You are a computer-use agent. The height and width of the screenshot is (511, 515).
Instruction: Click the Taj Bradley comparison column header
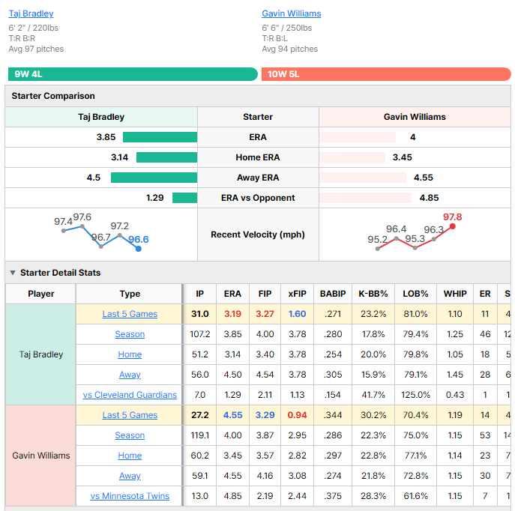click(101, 117)
